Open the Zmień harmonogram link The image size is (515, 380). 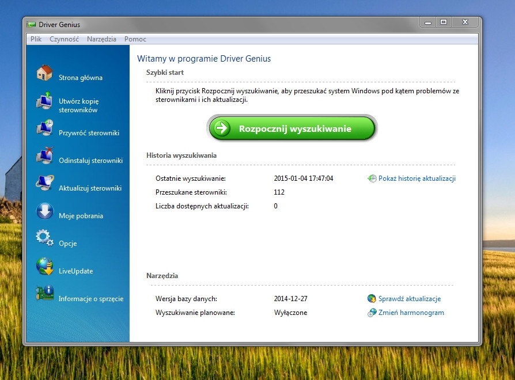(x=411, y=313)
